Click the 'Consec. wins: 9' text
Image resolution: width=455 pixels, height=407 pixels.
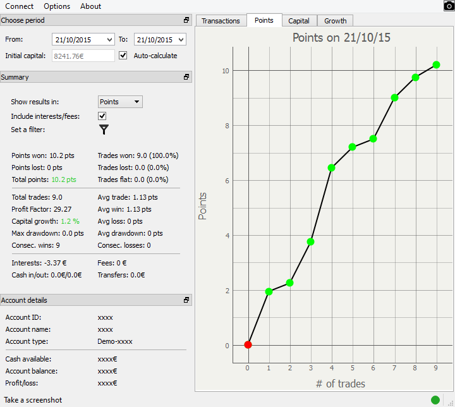coord(35,245)
